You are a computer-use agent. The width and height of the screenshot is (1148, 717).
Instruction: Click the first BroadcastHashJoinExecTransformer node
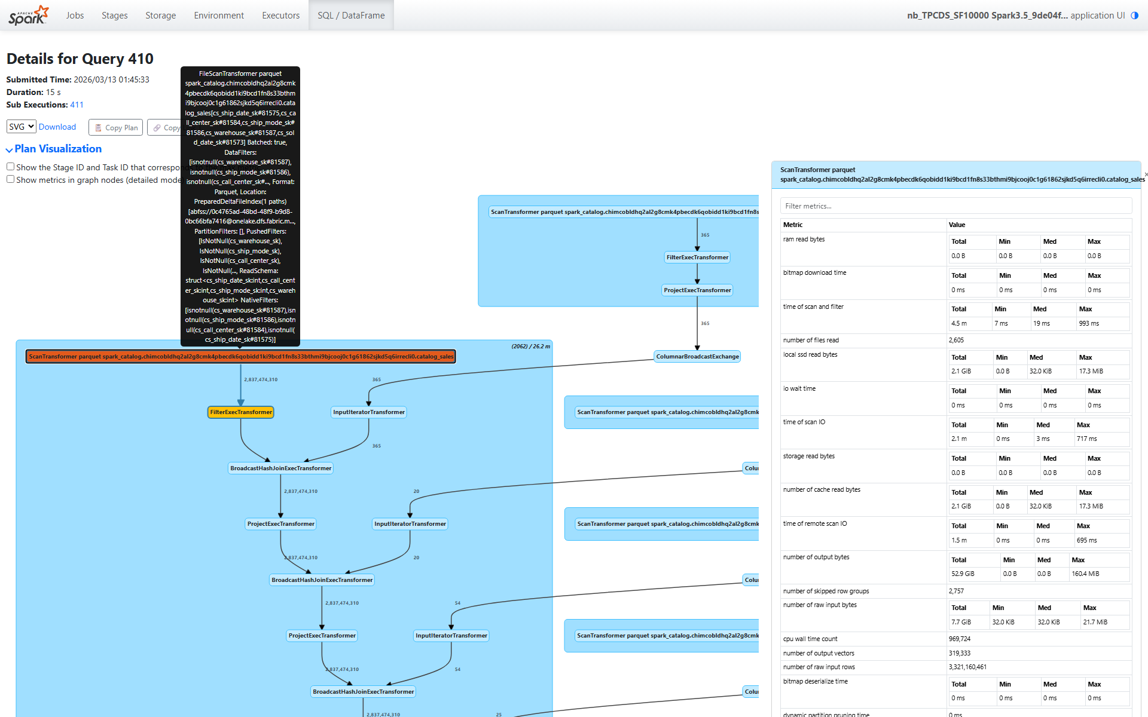[280, 468]
